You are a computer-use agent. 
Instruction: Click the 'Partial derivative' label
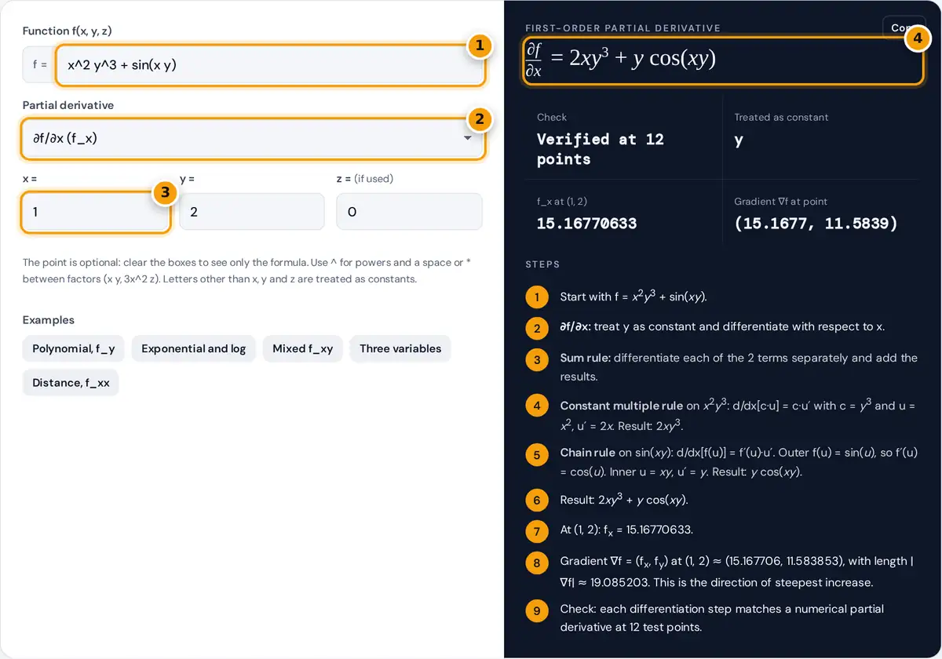click(68, 105)
